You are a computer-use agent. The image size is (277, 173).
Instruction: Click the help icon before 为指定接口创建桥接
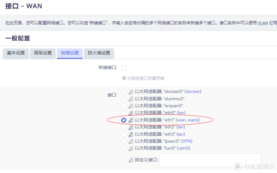tap(124, 78)
